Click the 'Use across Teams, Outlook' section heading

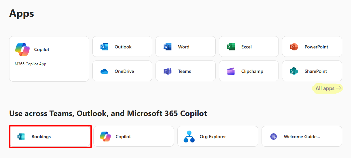(108, 113)
